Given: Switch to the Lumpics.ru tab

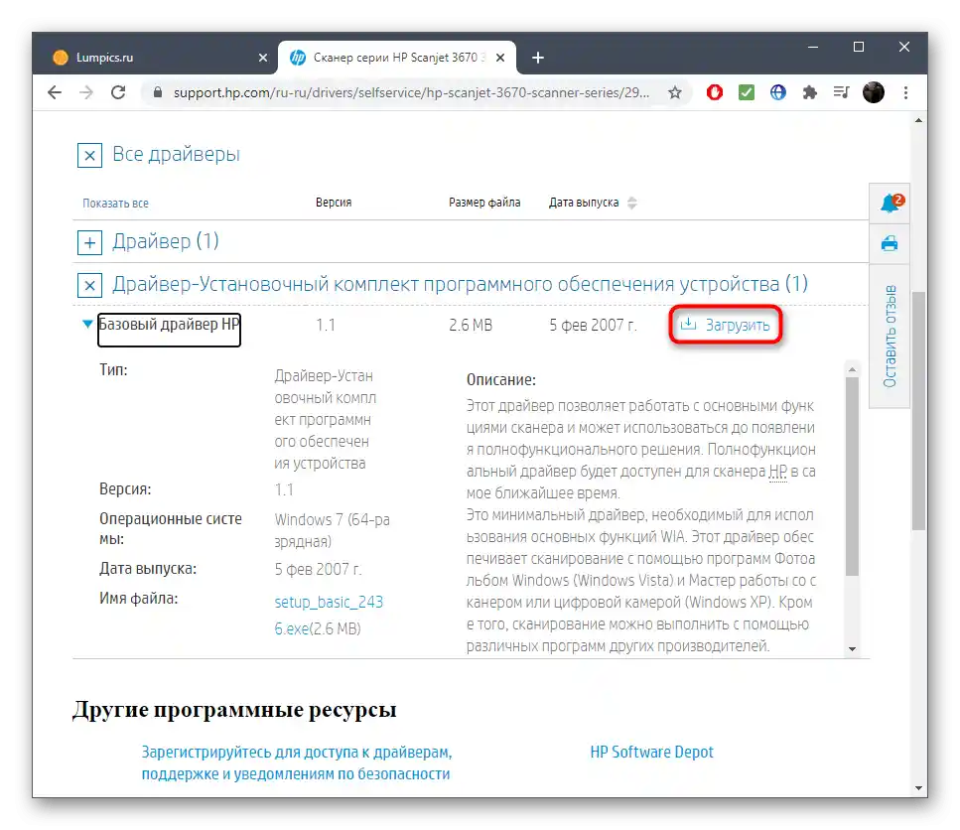Looking at the screenshot, I should pyautogui.click(x=158, y=58).
